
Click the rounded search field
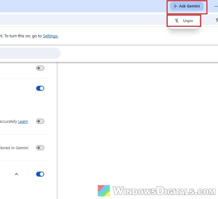[30, 53]
